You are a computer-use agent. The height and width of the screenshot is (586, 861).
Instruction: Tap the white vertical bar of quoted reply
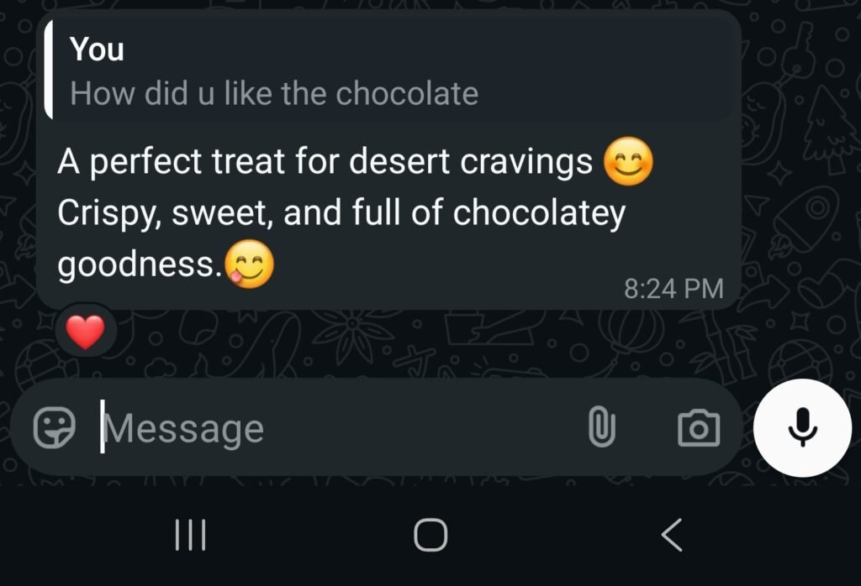point(48,70)
